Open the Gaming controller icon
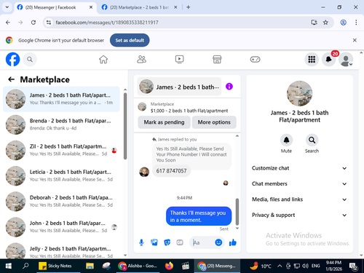The width and height of the screenshot is (364, 273). pyautogui.click(x=255, y=59)
